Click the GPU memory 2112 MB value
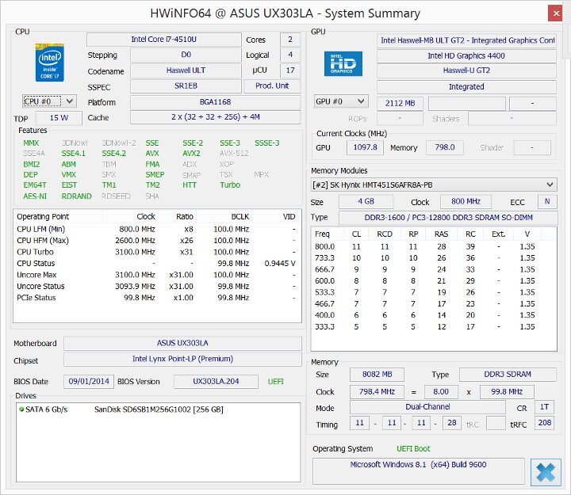This screenshot has height=495, width=571. coord(400,103)
